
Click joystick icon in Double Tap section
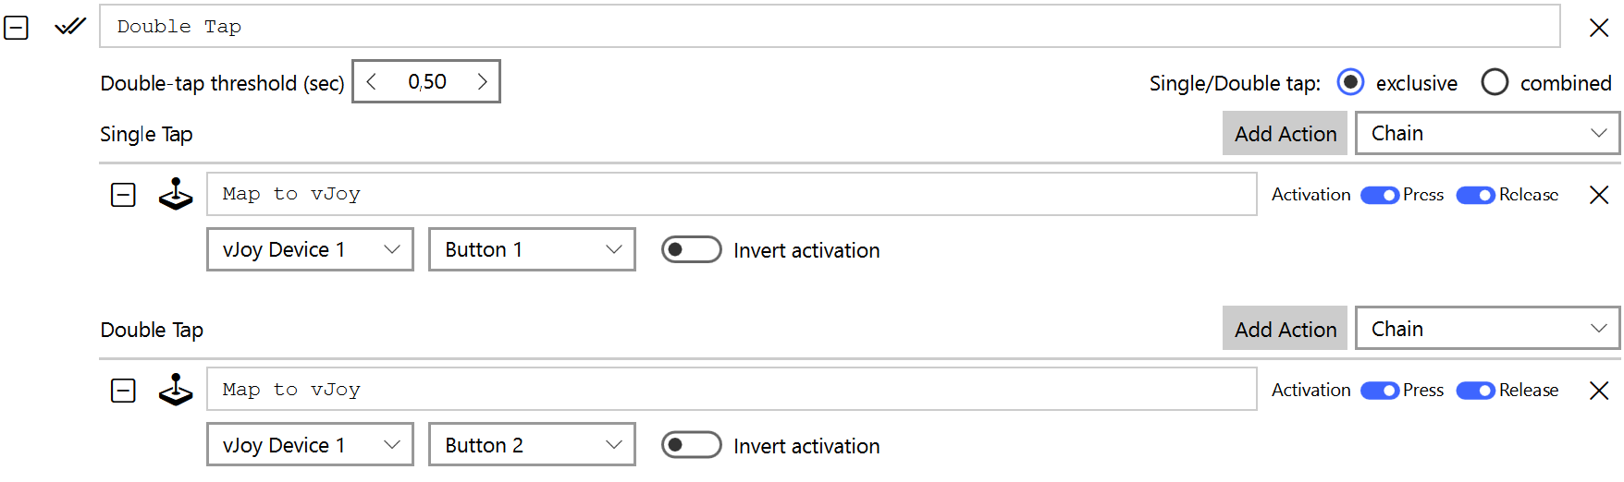176,391
